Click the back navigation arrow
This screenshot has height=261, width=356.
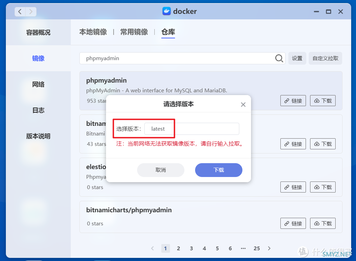coord(20,12)
